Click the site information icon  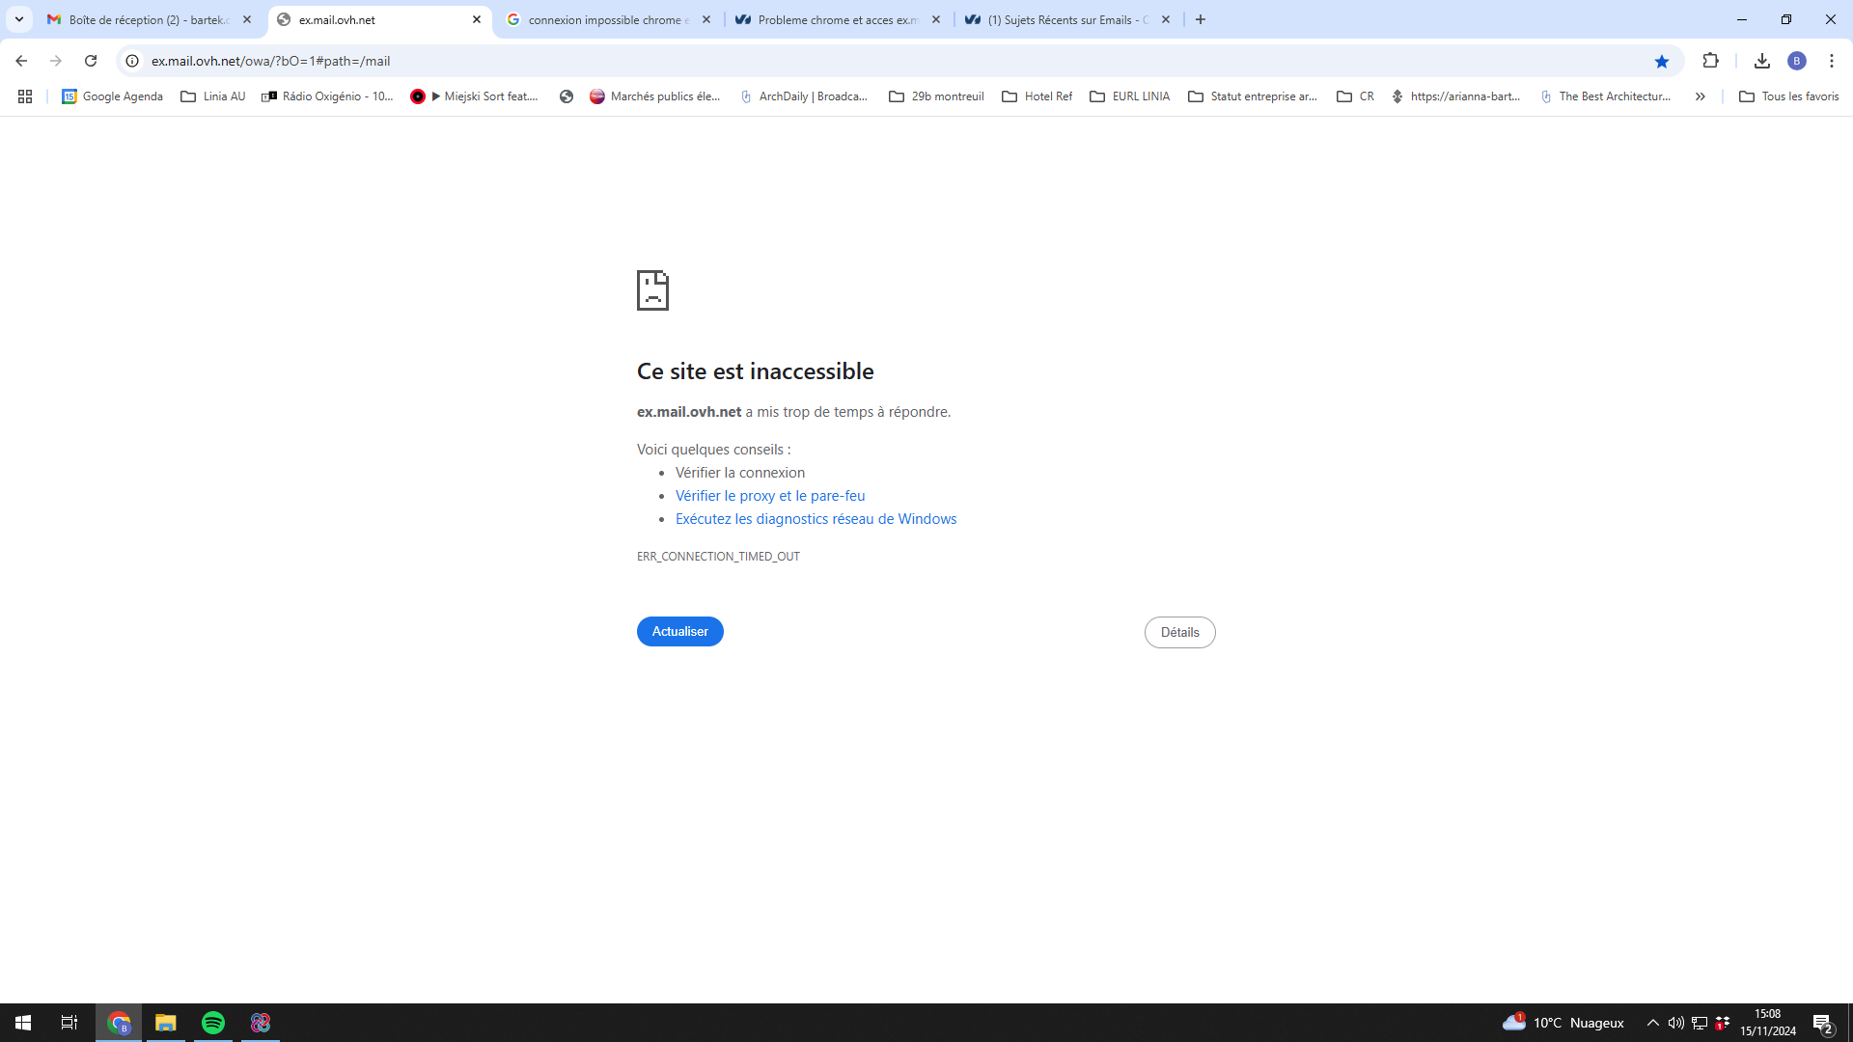coord(132,61)
